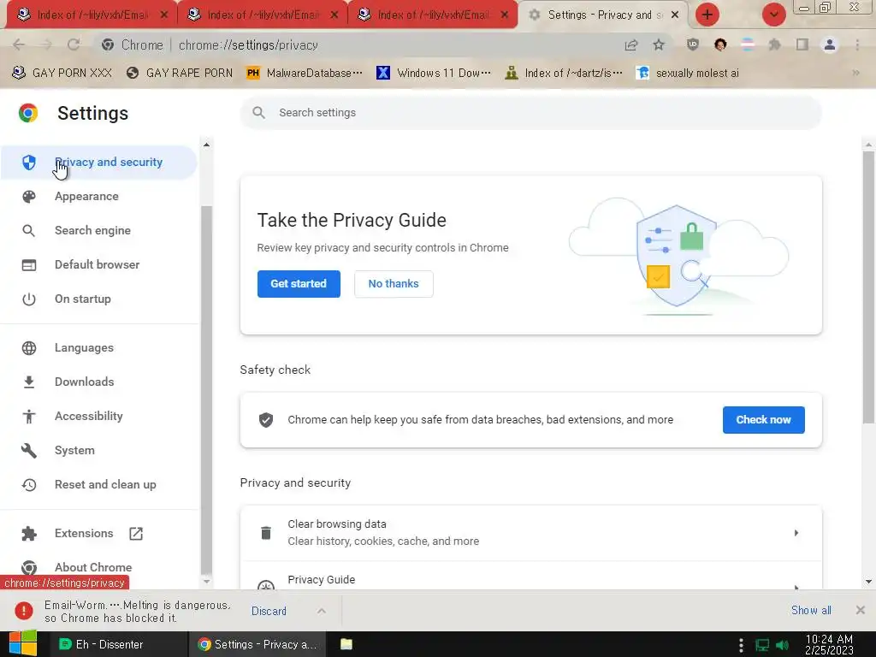Click the Search engine magnifier icon

pyautogui.click(x=29, y=231)
